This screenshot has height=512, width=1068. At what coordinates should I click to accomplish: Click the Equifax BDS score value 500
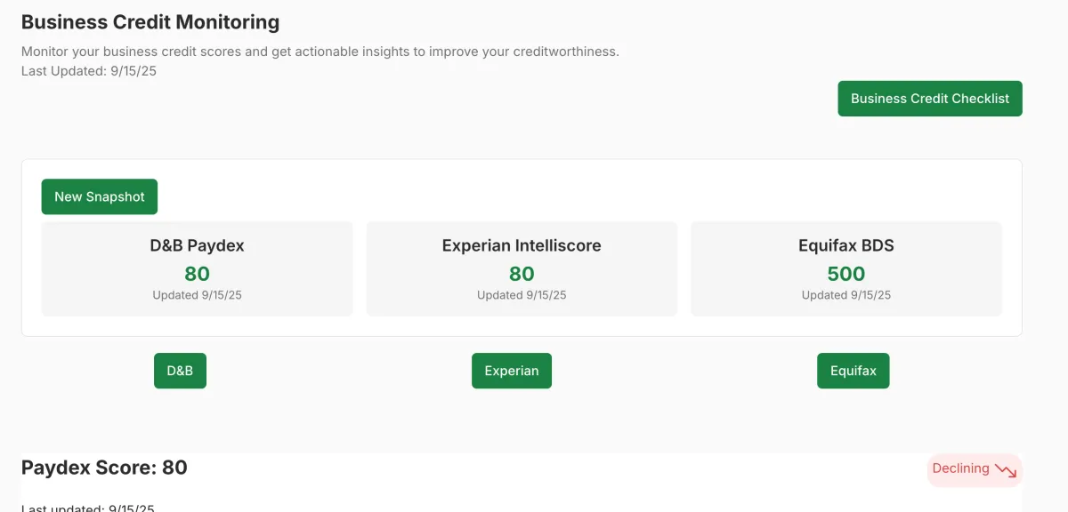coord(845,274)
